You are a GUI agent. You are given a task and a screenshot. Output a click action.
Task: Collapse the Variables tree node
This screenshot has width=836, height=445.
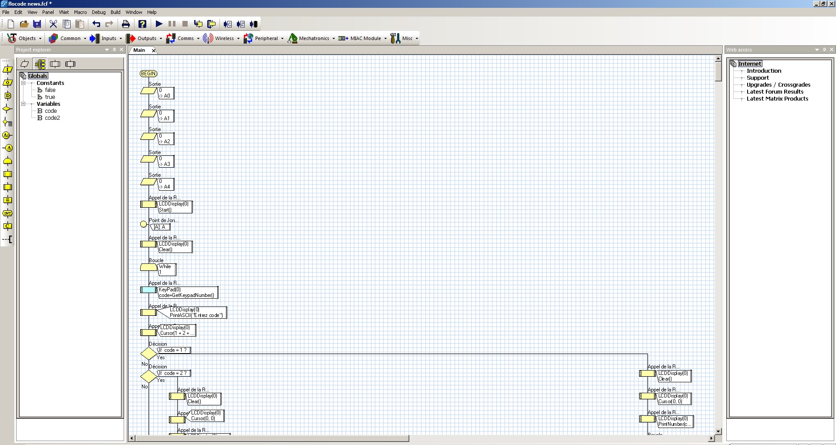coord(24,104)
